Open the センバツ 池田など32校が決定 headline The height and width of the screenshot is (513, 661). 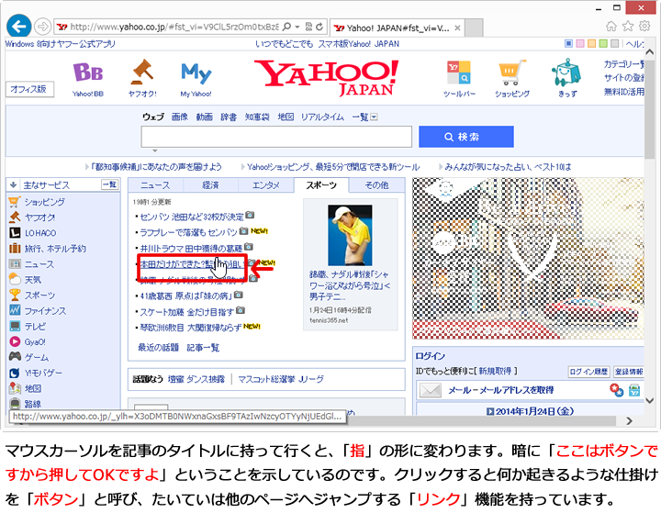coord(192,217)
